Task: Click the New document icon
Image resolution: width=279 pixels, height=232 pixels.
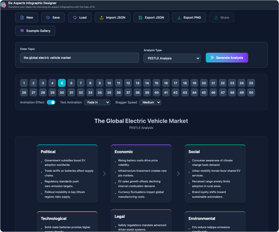Action: [22, 18]
